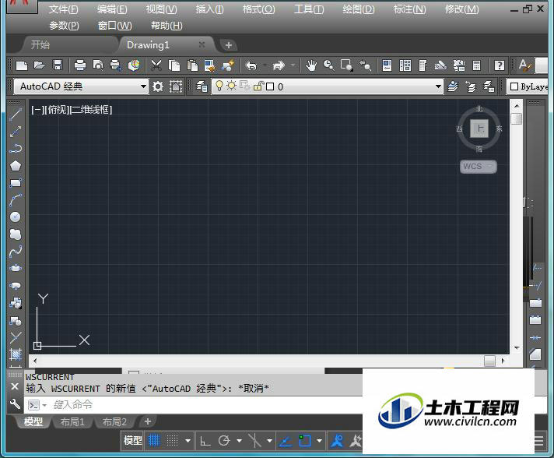The height and width of the screenshot is (458, 554).
Task: Click the Save icon in toolbar
Action: [x=58, y=65]
